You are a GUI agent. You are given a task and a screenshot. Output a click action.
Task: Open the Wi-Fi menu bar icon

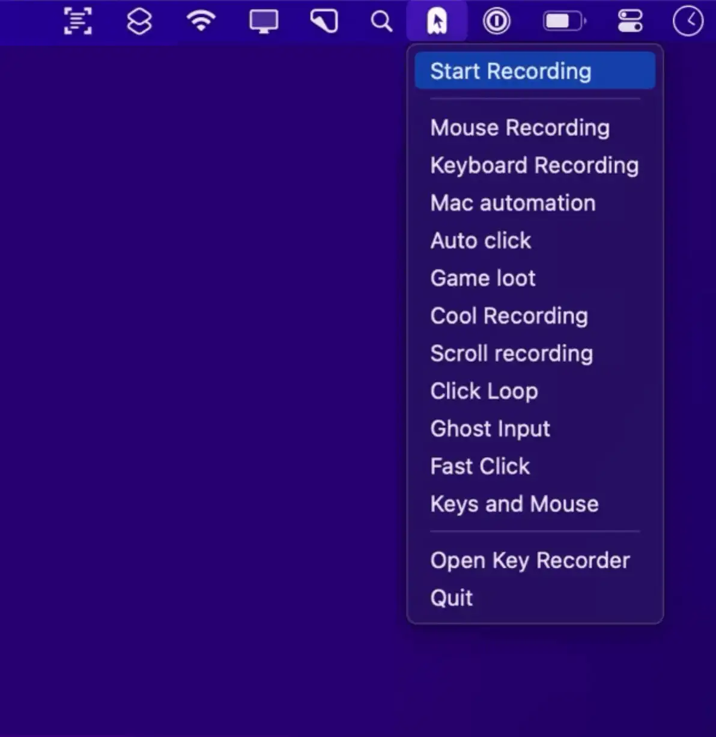201,21
